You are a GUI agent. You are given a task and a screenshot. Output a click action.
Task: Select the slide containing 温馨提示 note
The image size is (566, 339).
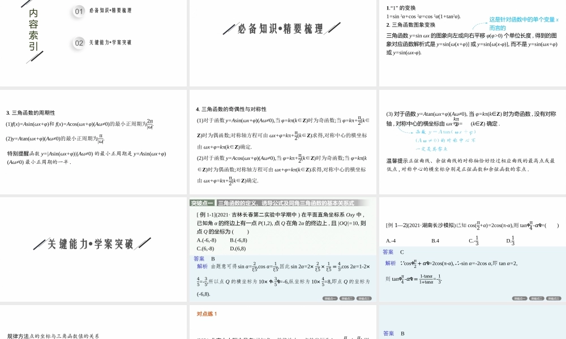472,142
